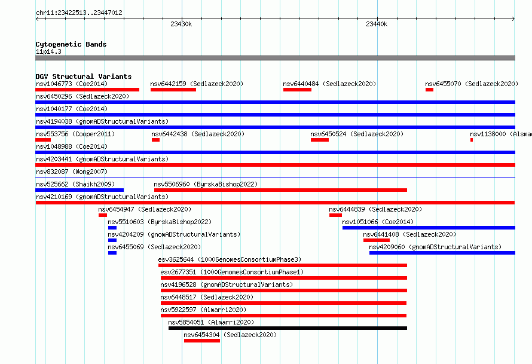Open nsv6454947 (Sedlazeck2020) label
The image size is (532, 364).
pyautogui.click(x=145, y=209)
